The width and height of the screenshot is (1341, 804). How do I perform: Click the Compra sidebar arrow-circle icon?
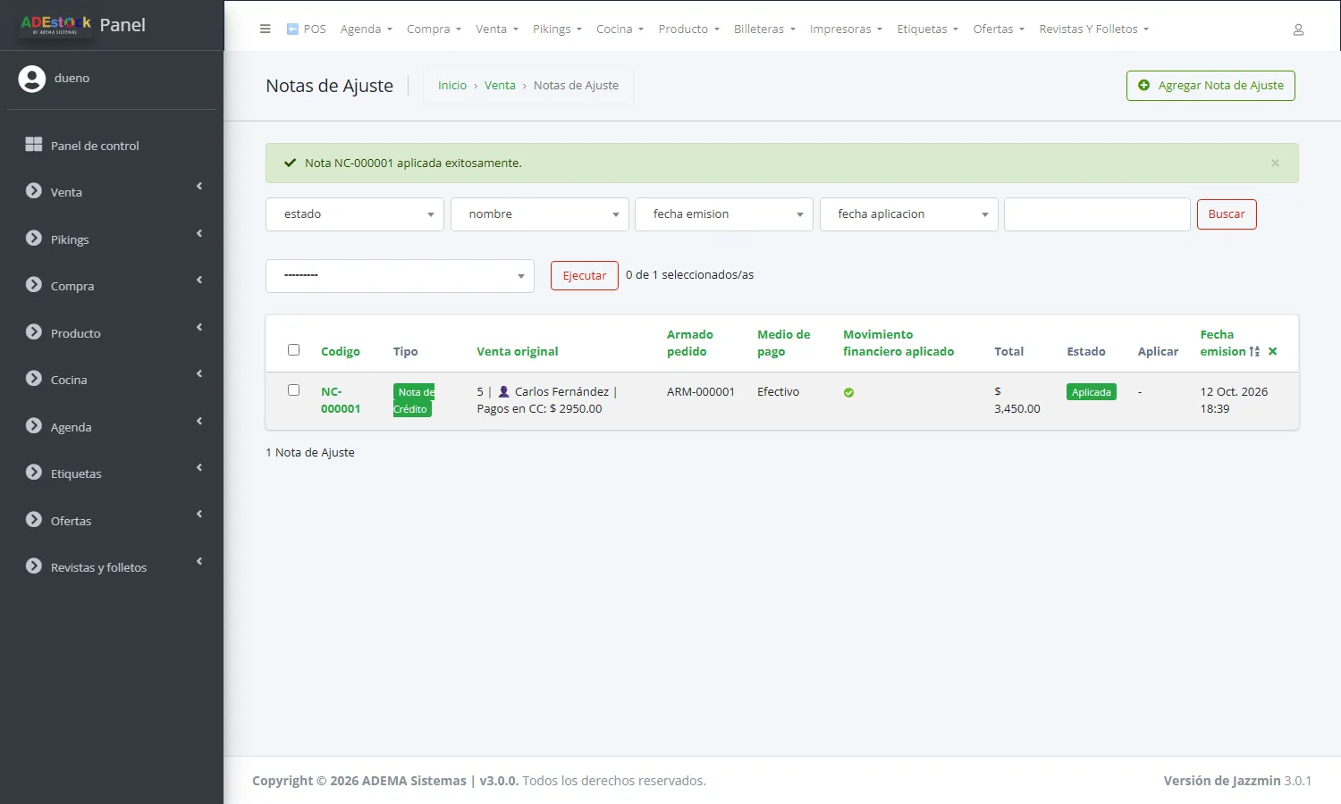34,285
